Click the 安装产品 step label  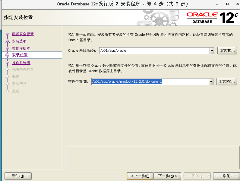[x=19, y=84]
